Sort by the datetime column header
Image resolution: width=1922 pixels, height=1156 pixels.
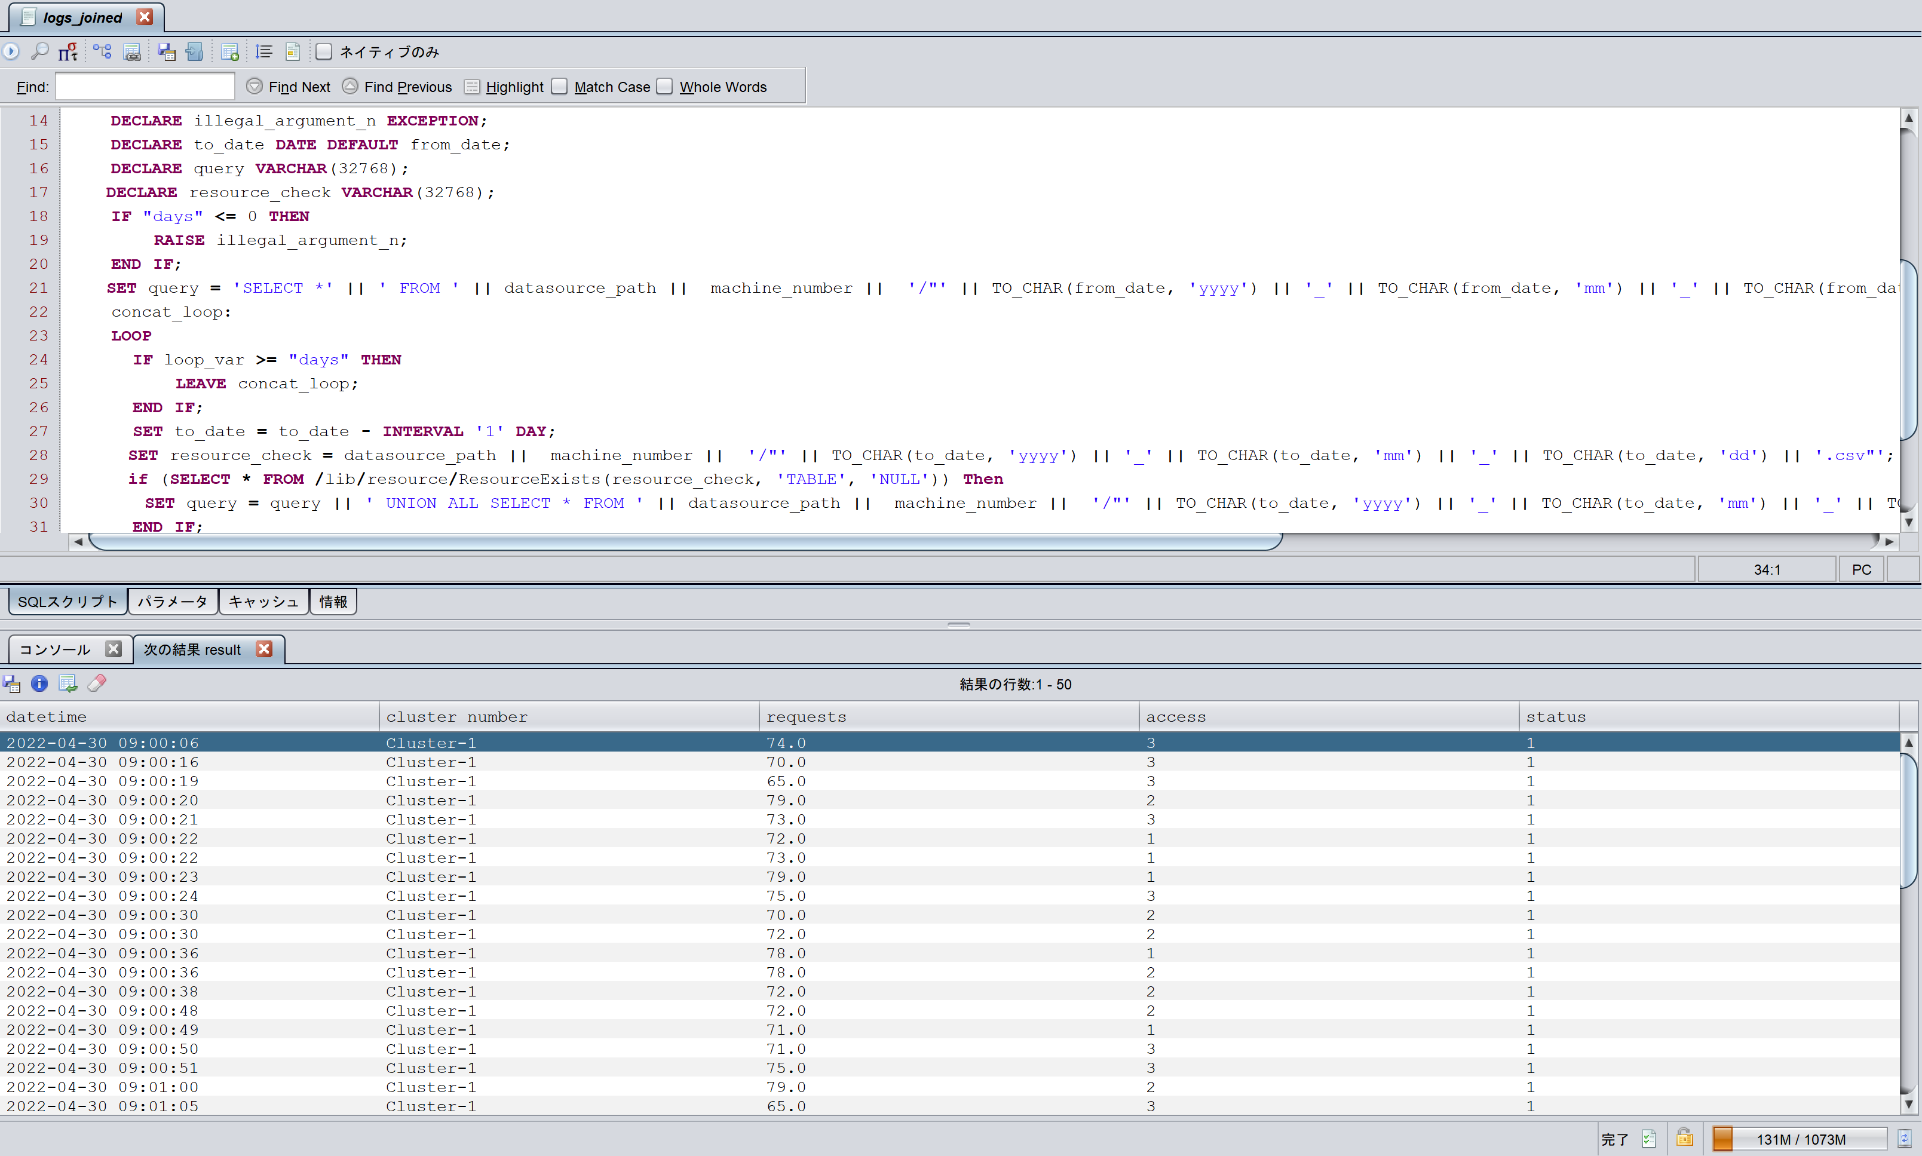[189, 717]
